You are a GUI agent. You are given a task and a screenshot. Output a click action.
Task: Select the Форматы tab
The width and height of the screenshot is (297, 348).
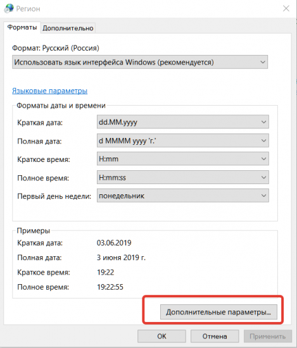pos(22,27)
